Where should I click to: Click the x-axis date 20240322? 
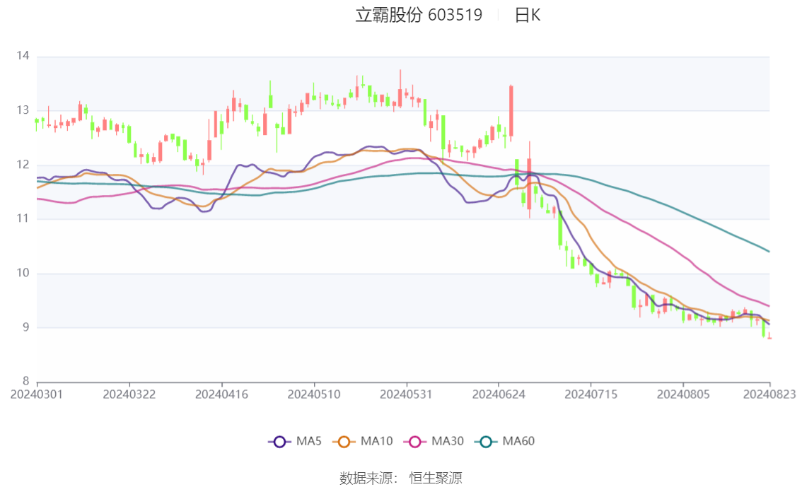point(129,394)
